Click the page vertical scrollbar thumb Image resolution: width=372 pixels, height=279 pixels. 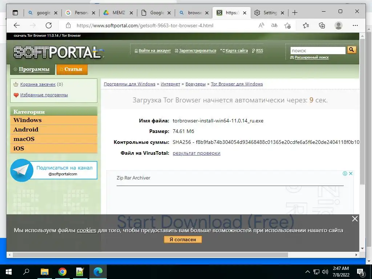click(x=362, y=112)
